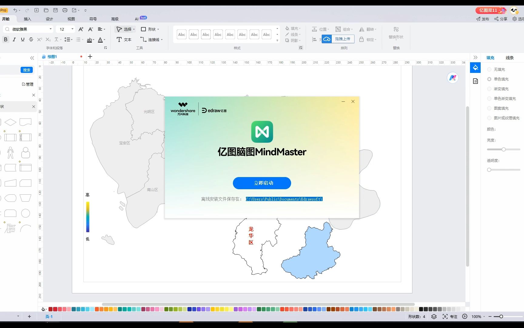Choose 图案填充 (pattern fill) radio option
The width and height of the screenshot is (524, 328).
tap(489, 108)
